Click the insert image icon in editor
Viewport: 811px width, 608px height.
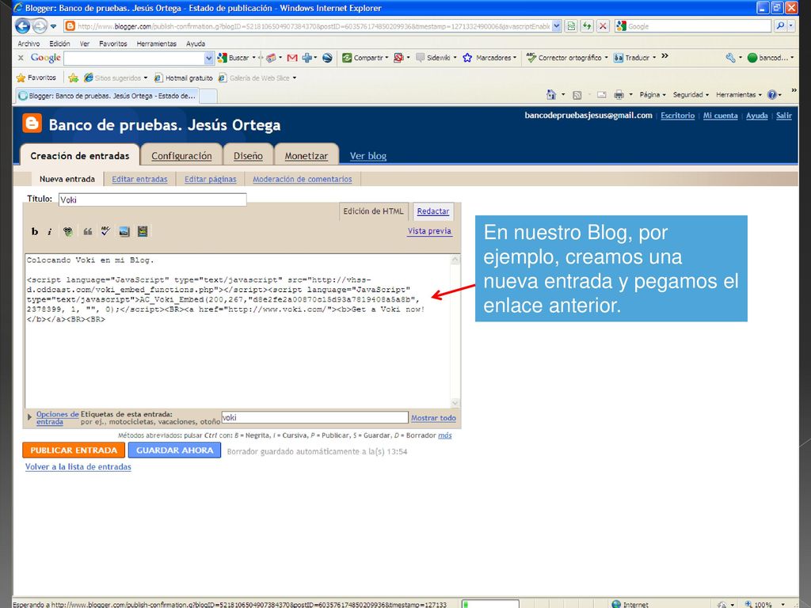tap(124, 232)
